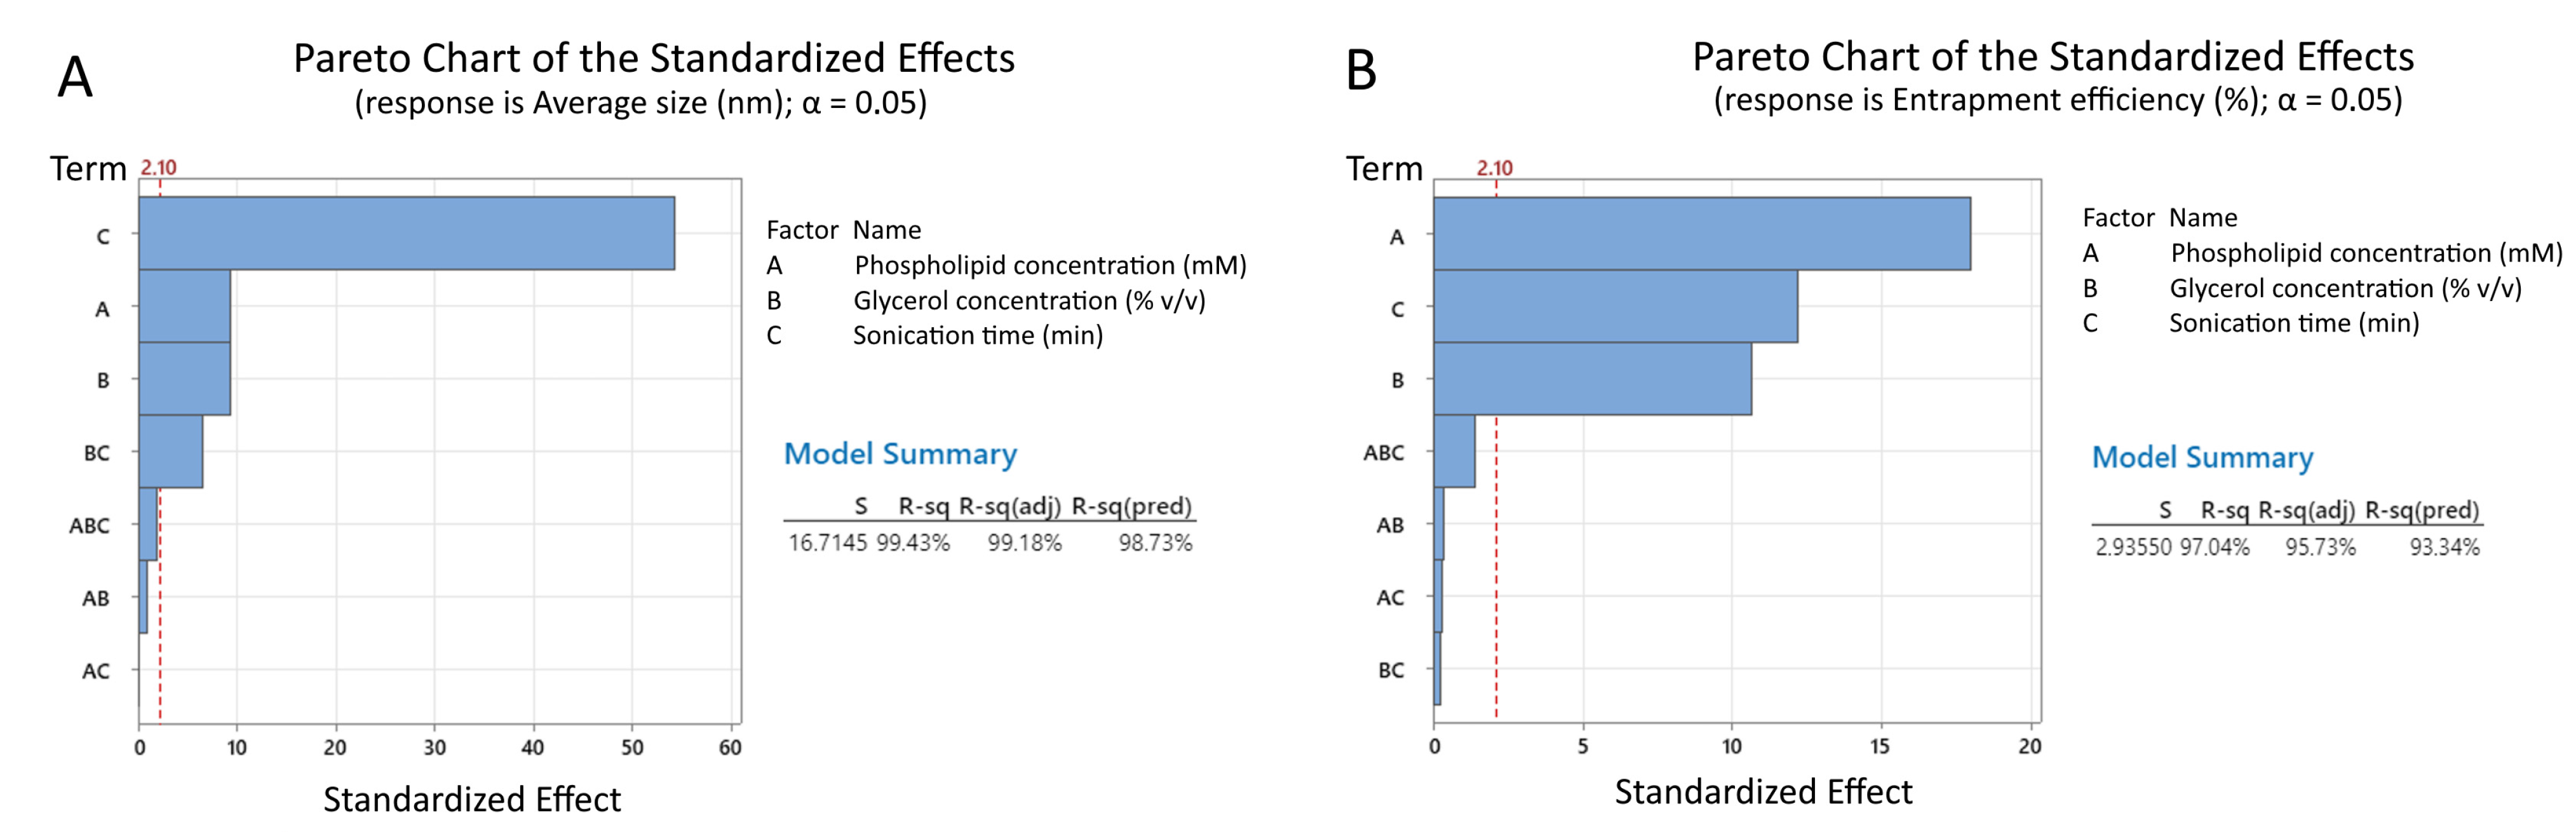The width and height of the screenshot is (2576, 832).
Task: Select the ABC bar in the Entrapment efficiency chart
Action: tap(1454, 451)
